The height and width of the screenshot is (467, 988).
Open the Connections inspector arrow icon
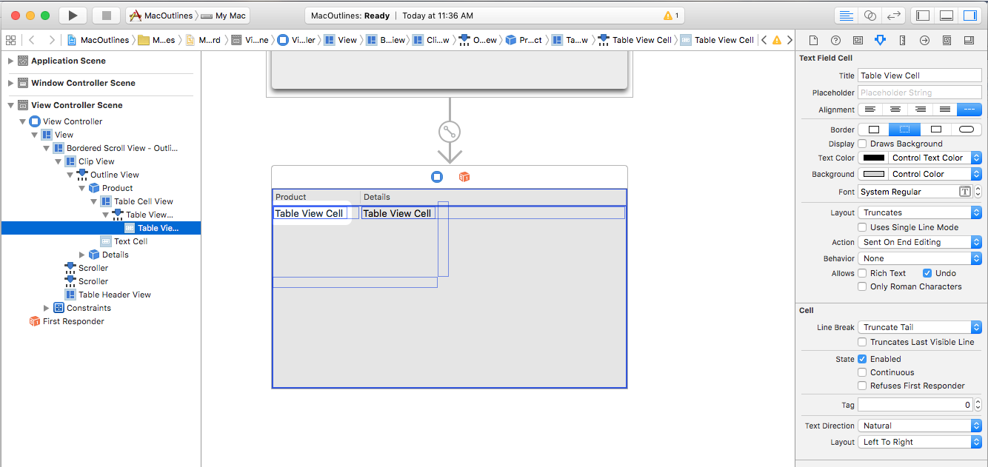pos(925,40)
